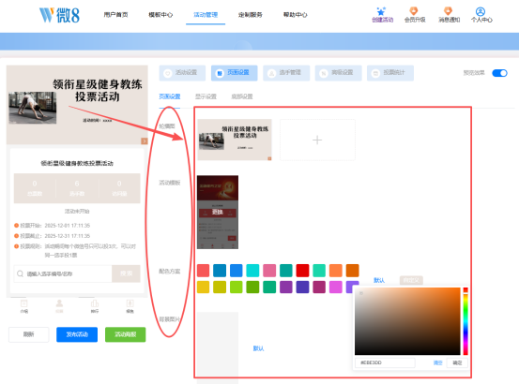The height and width of the screenshot is (384, 519).
Task: Switch to 选手管理 section
Action: tap(286, 73)
